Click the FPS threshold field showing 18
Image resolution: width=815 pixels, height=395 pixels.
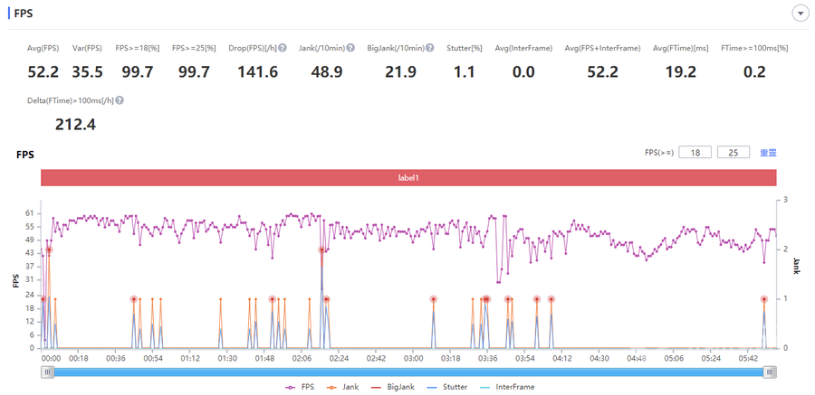(695, 153)
